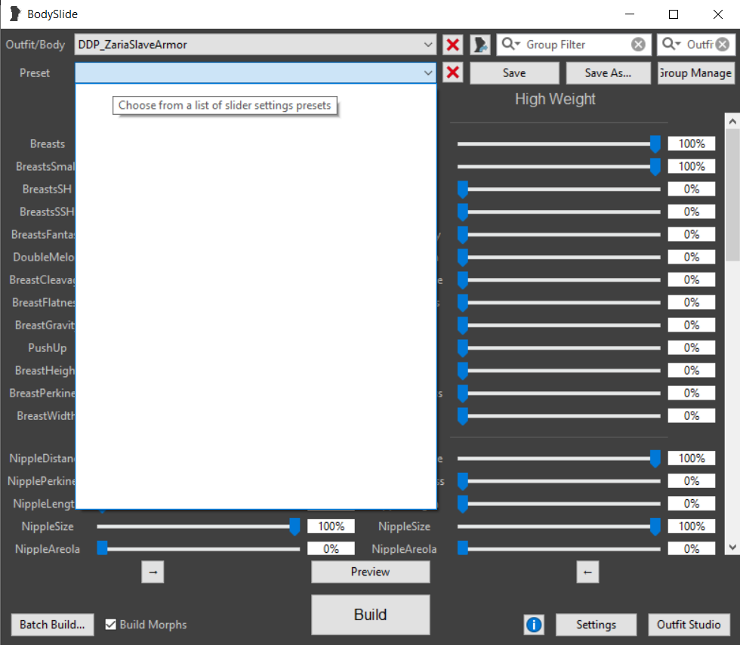This screenshot has height=645, width=740.
Task: Click the scrollbar down arrow in slider panel
Action: point(732,548)
